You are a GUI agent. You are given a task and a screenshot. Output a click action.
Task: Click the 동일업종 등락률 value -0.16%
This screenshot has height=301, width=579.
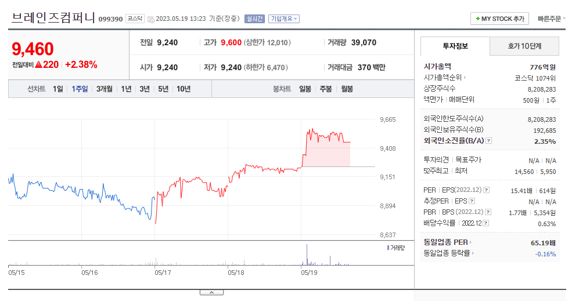click(545, 254)
